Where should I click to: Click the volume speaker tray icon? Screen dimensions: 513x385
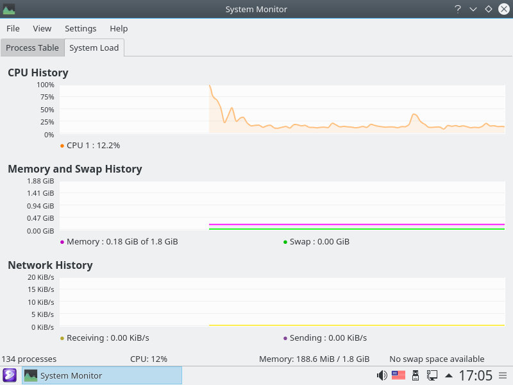coord(382,375)
